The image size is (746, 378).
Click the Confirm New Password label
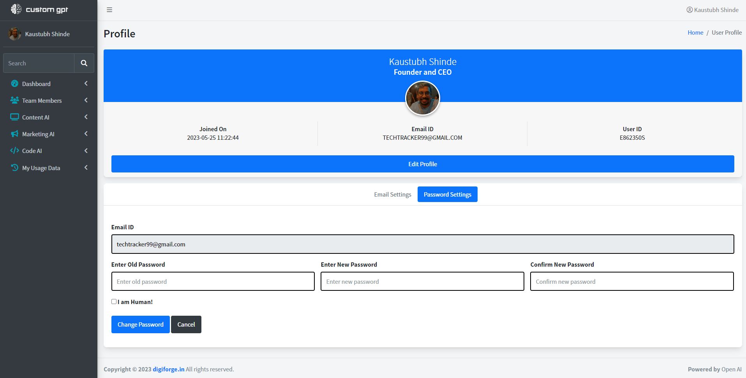(562, 264)
